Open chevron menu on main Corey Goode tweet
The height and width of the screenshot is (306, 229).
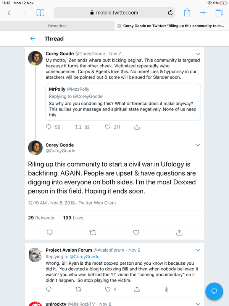click(198, 145)
